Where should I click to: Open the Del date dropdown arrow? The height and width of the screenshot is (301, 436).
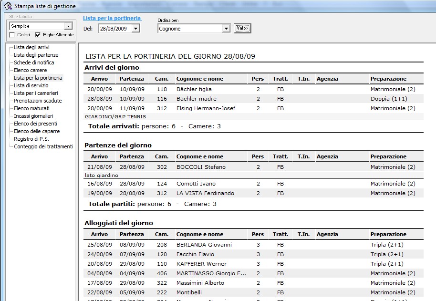(x=135, y=28)
